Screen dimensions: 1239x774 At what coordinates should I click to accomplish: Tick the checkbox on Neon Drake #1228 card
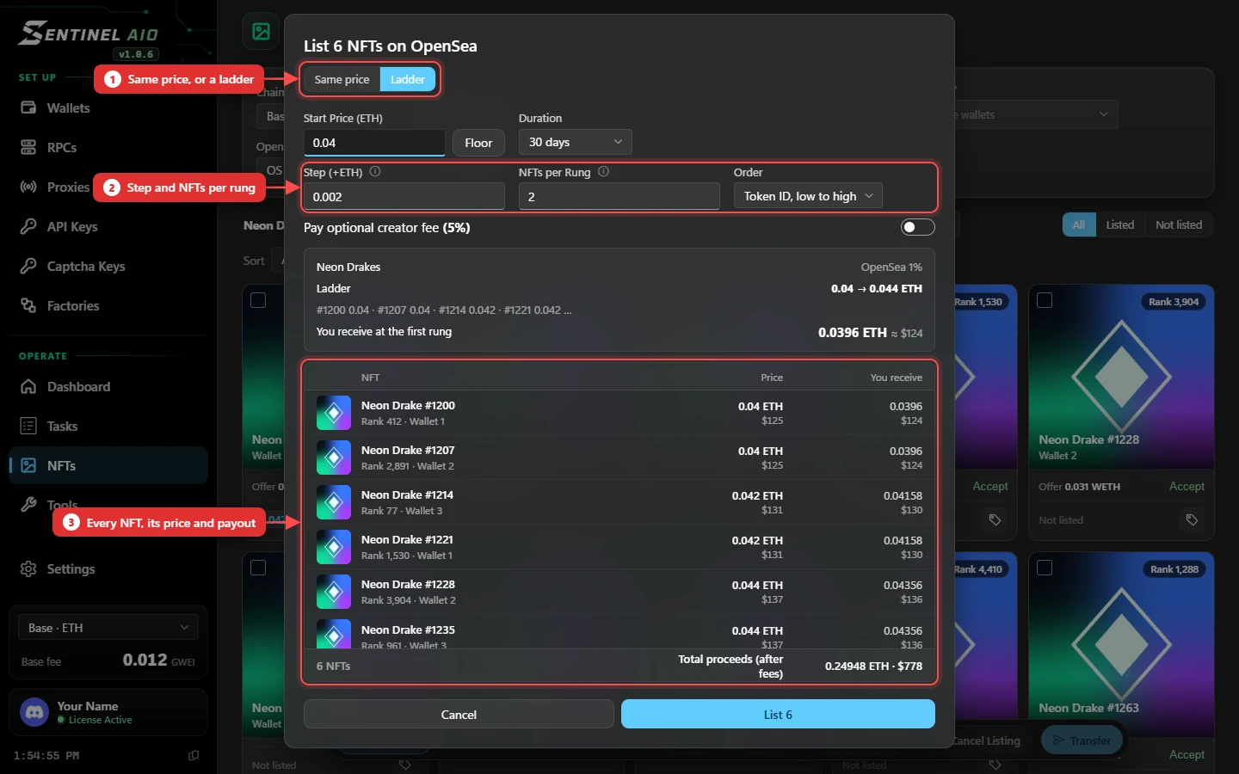[x=1045, y=300]
